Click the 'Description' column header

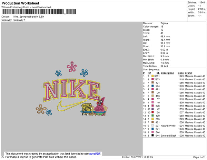167,73
